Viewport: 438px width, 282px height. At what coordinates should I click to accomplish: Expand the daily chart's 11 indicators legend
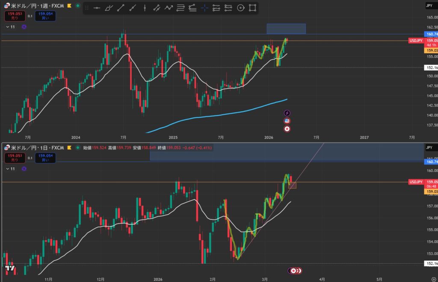tap(11, 169)
